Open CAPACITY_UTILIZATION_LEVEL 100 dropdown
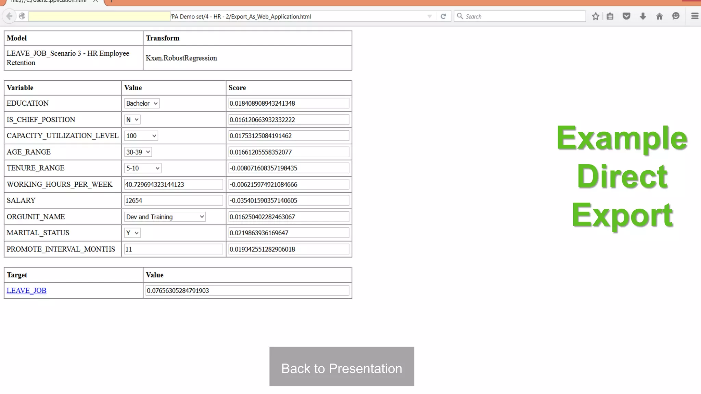 point(141,136)
